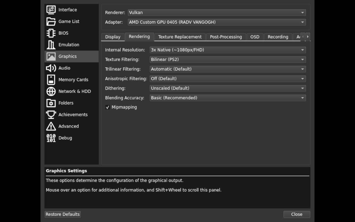This screenshot has width=355, height=222.
Task: Click the Internal Resolution label text
Action: pyautogui.click(x=125, y=50)
